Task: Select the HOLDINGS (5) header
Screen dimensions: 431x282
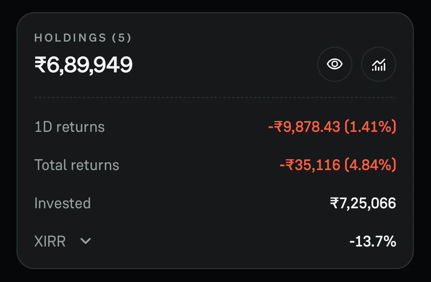Action: pyautogui.click(x=83, y=38)
